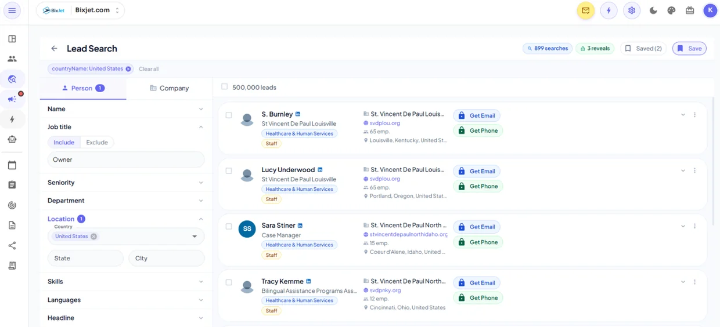Open Saved (2) searches

click(643, 49)
